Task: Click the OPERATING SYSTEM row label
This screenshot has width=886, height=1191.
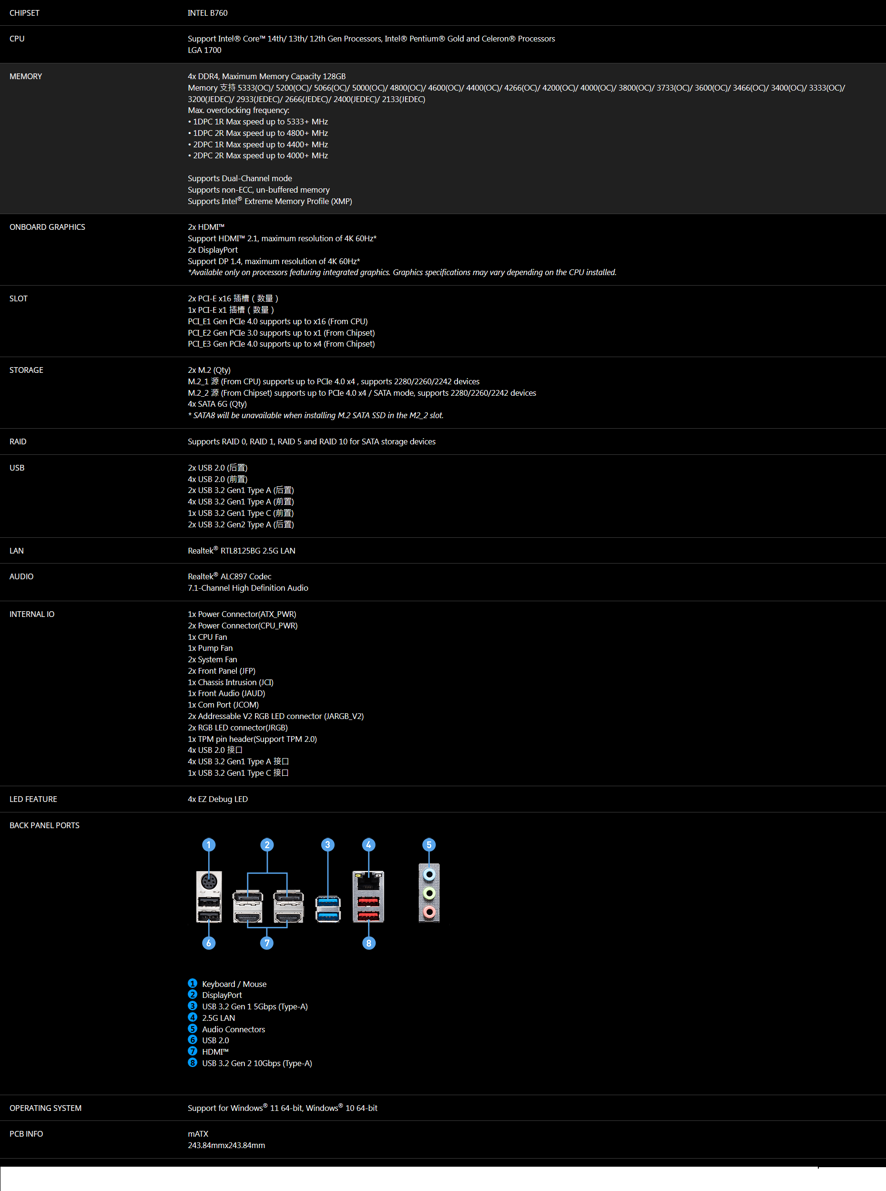Action: click(x=46, y=1109)
